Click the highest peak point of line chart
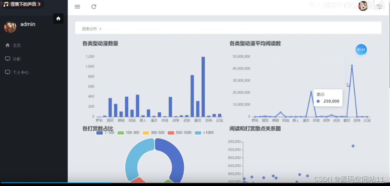This screenshot has width=390, height=186. click(352, 65)
